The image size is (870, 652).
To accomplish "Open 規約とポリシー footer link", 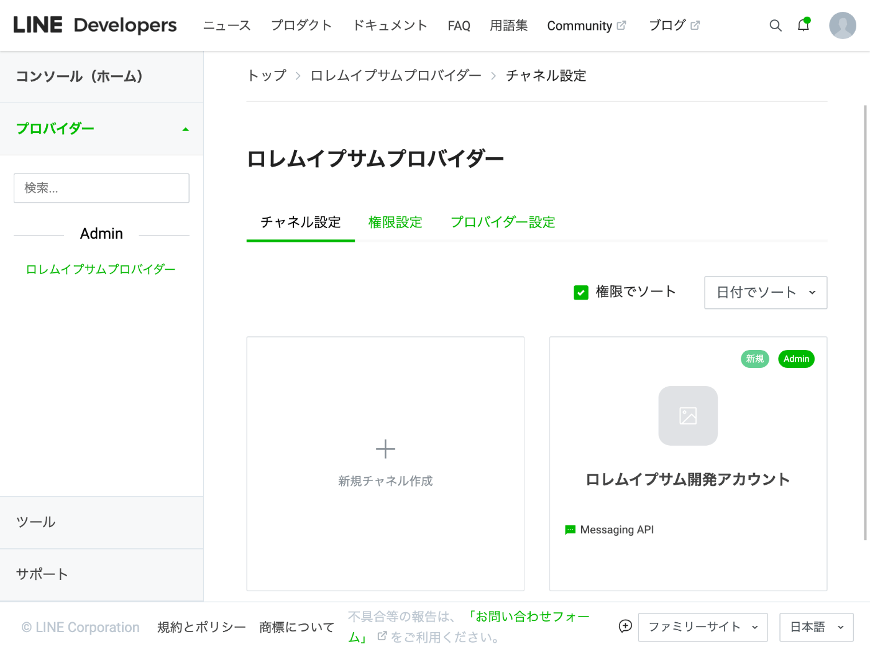I will click(x=201, y=627).
